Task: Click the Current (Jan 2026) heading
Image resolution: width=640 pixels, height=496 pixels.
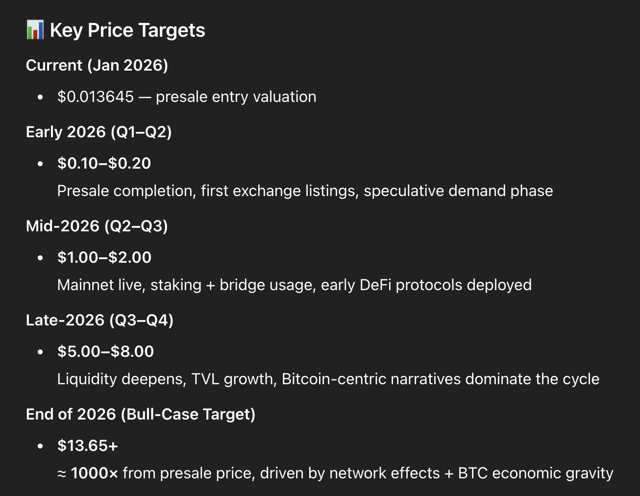Action: (97, 65)
